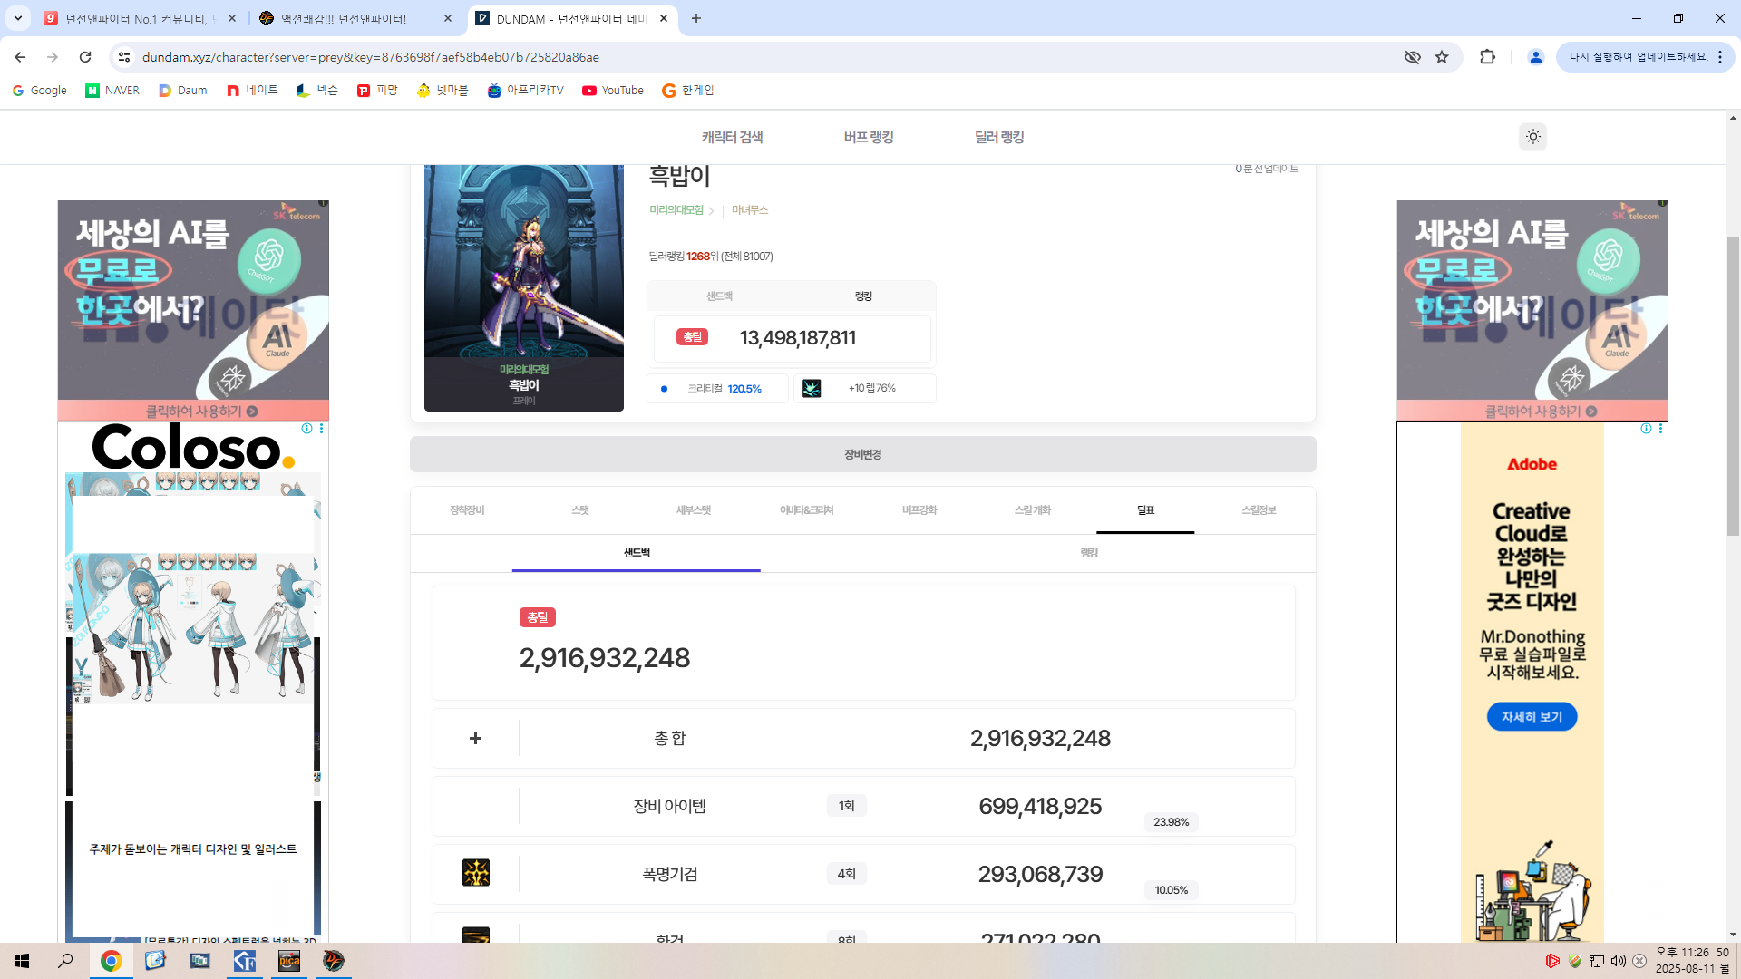1741x979 pixels.
Task: Select 샌드백 in the character summary card
Action: pos(719,296)
